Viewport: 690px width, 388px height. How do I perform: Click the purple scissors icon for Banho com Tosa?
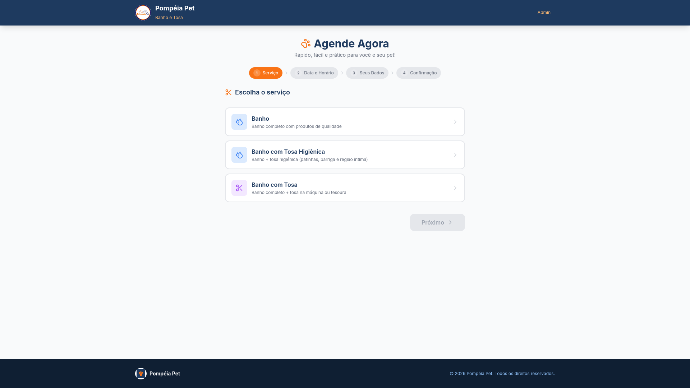click(x=239, y=188)
